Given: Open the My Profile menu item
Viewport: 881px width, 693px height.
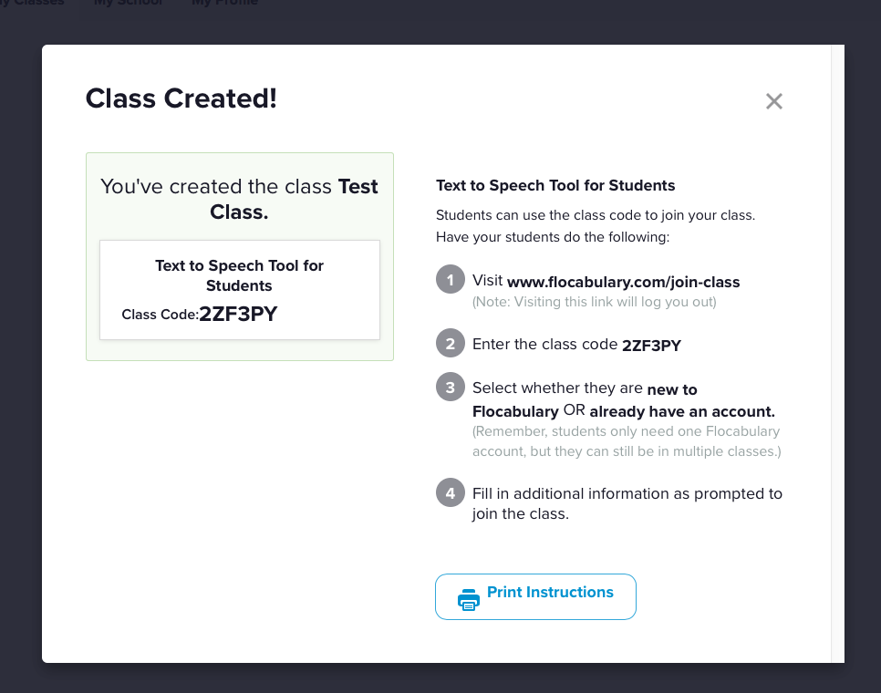Looking at the screenshot, I should point(224,3).
